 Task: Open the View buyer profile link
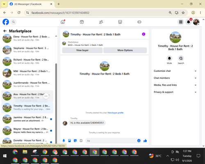click(x=115, y=113)
